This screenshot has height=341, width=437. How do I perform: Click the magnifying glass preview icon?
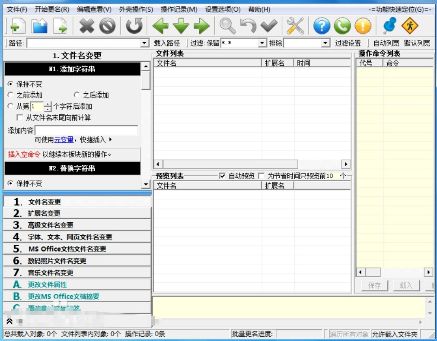click(x=227, y=26)
